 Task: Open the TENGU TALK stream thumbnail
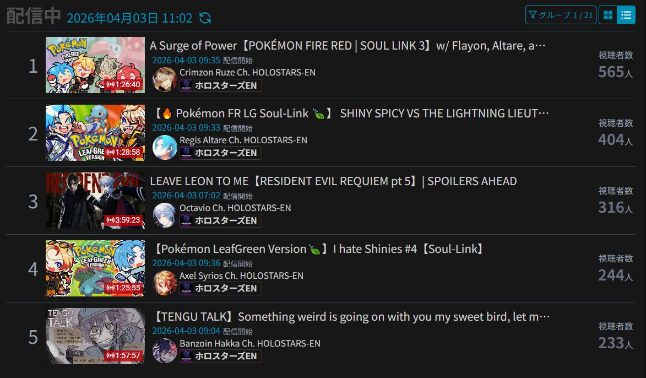point(95,336)
